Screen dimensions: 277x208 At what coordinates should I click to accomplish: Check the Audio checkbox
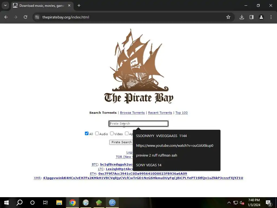coord(97,133)
